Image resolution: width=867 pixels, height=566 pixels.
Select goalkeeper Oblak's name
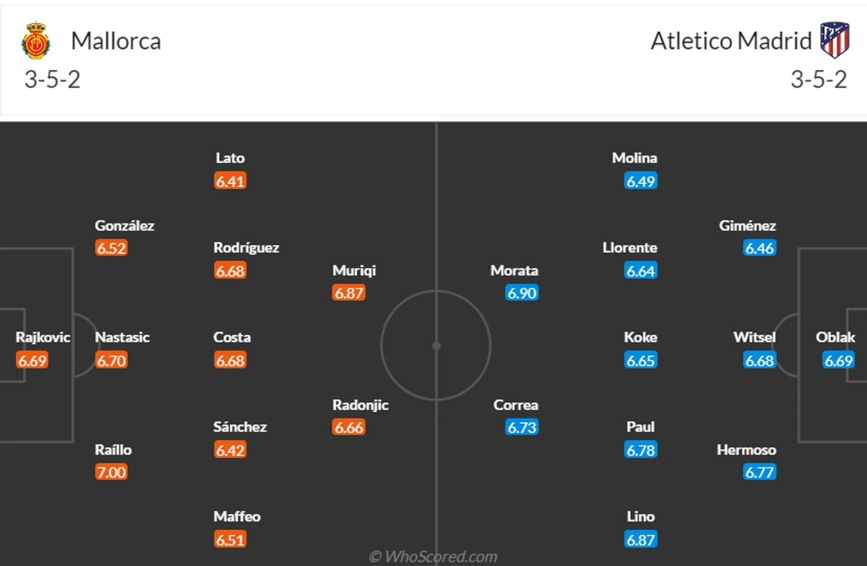pos(835,337)
